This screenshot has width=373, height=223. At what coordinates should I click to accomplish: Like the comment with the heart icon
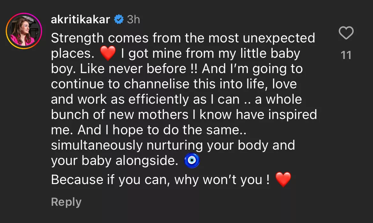[346, 33]
